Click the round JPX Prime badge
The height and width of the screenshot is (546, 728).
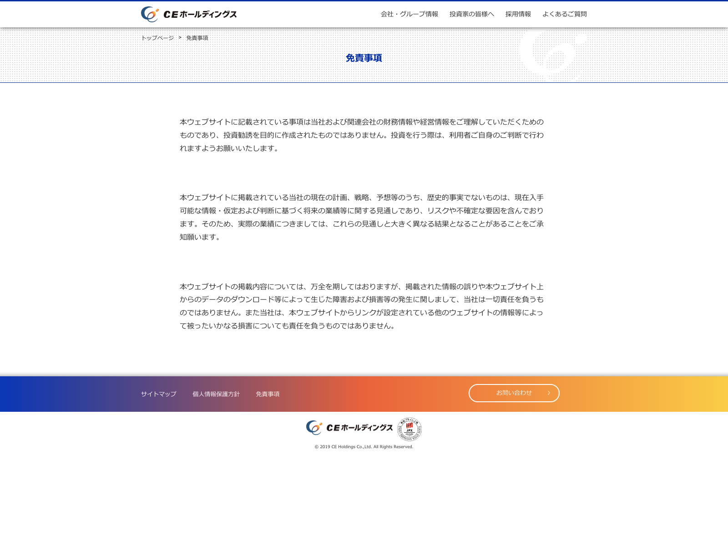coord(409,429)
